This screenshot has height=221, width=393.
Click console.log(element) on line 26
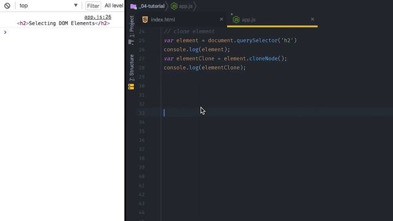coord(196,49)
